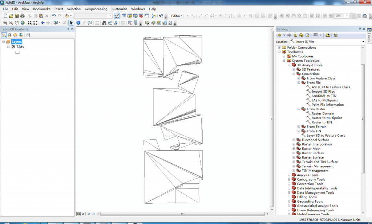Open the Catalog Location dropdown
The image size is (372, 224).
tap(363, 41)
